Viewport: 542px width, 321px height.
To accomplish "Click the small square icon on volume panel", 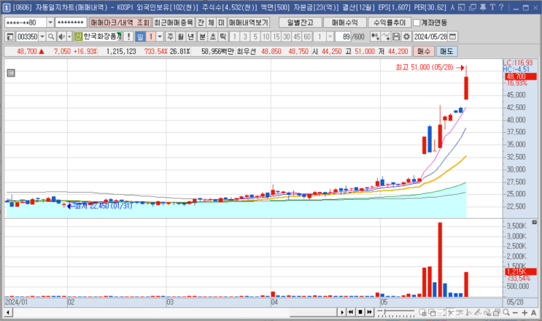I will tap(535, 223).
